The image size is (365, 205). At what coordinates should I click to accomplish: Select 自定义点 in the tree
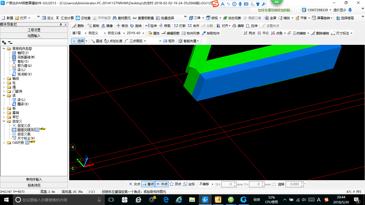pyautogui.click(x=24, y=125)
